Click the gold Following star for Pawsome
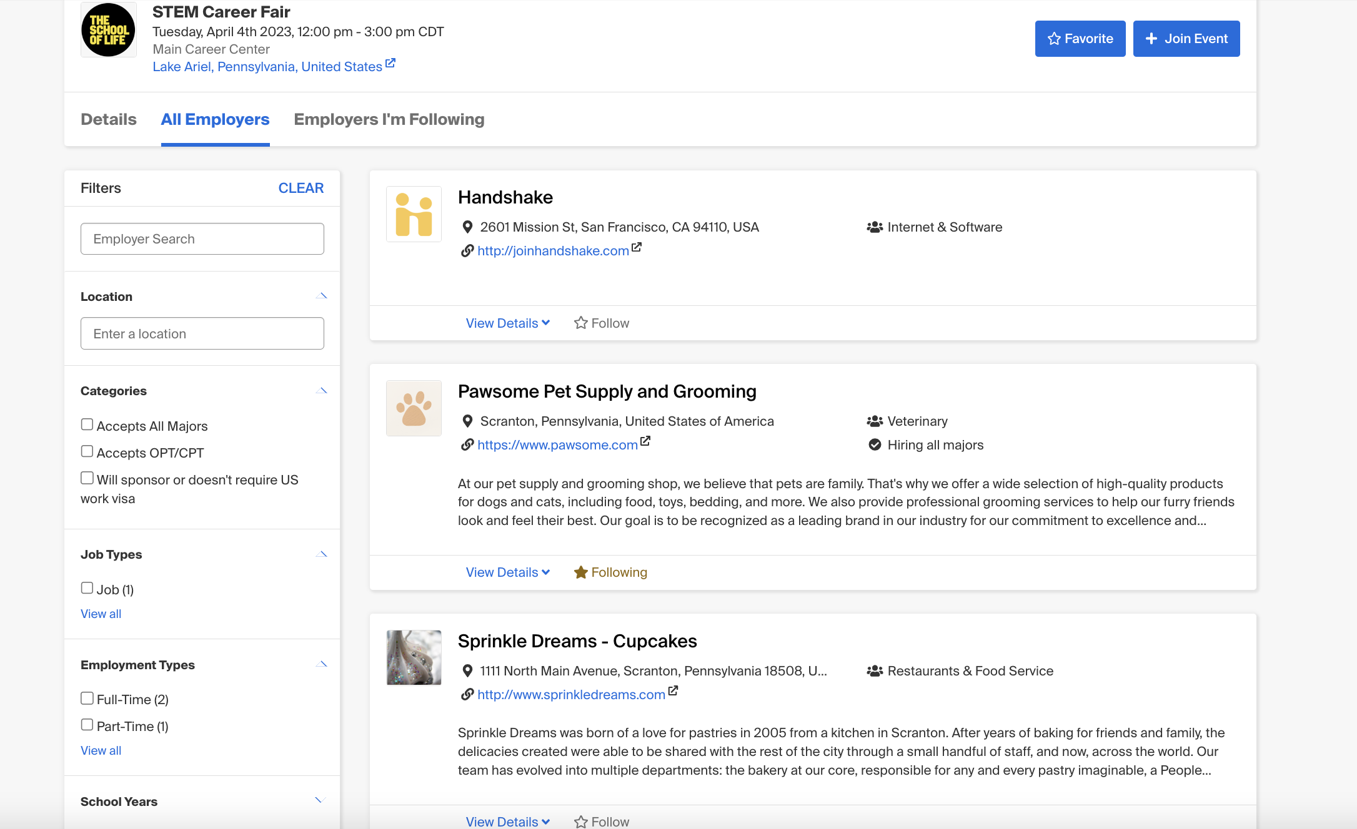Viewport: 1357px width, 829px height. coord(581,572)
